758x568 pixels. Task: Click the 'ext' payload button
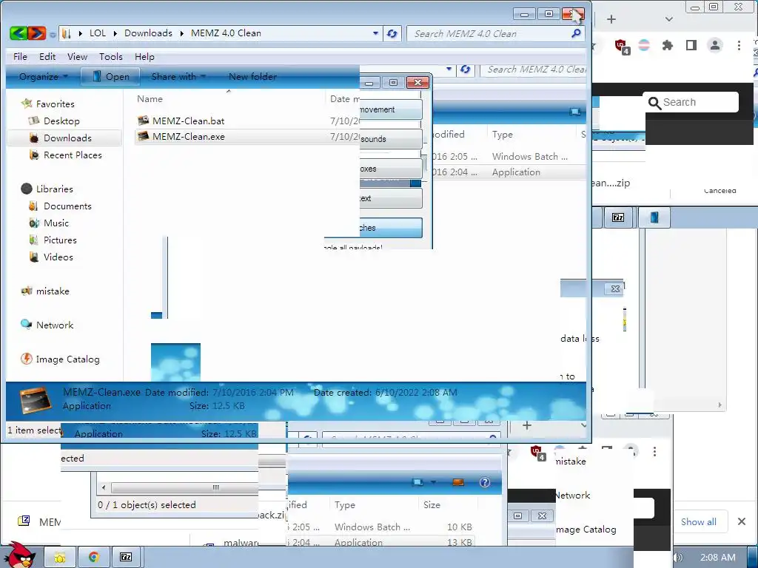pyautogui.click(x=391, y=198)
